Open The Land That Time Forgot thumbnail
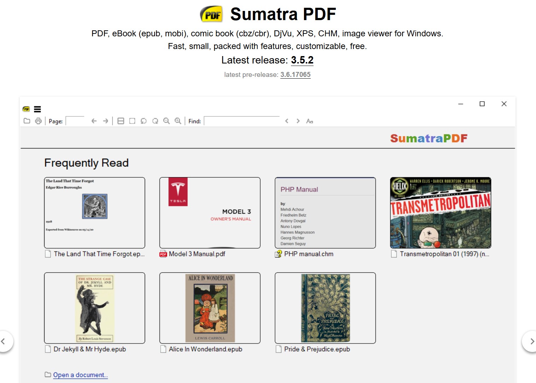Image resolution: width=536 pixels, height=383 pixels. coord(95,213)
